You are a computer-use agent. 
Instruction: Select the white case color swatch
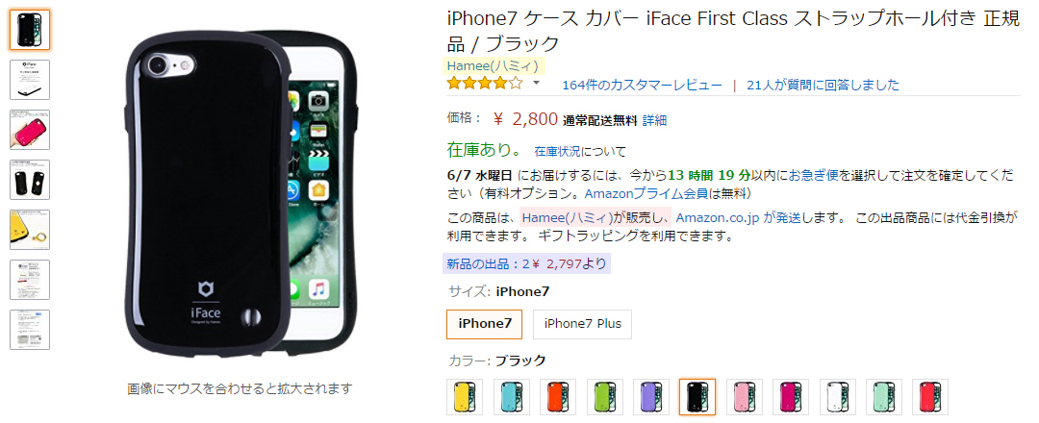point(838,397)
